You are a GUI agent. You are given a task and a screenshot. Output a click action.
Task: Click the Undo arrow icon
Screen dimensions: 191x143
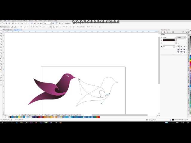(22, 23)
